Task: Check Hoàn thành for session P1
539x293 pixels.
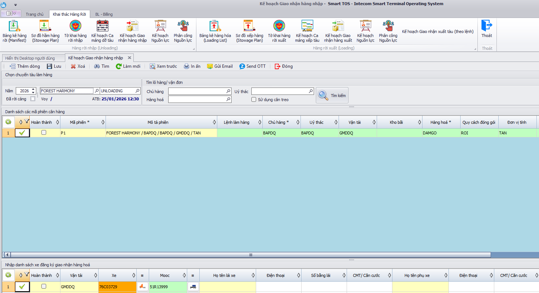Action: (x=44, y=133)
